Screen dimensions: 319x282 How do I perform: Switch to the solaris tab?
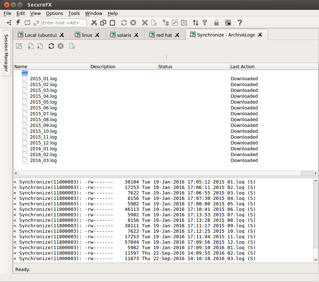[x=124, y=35]
